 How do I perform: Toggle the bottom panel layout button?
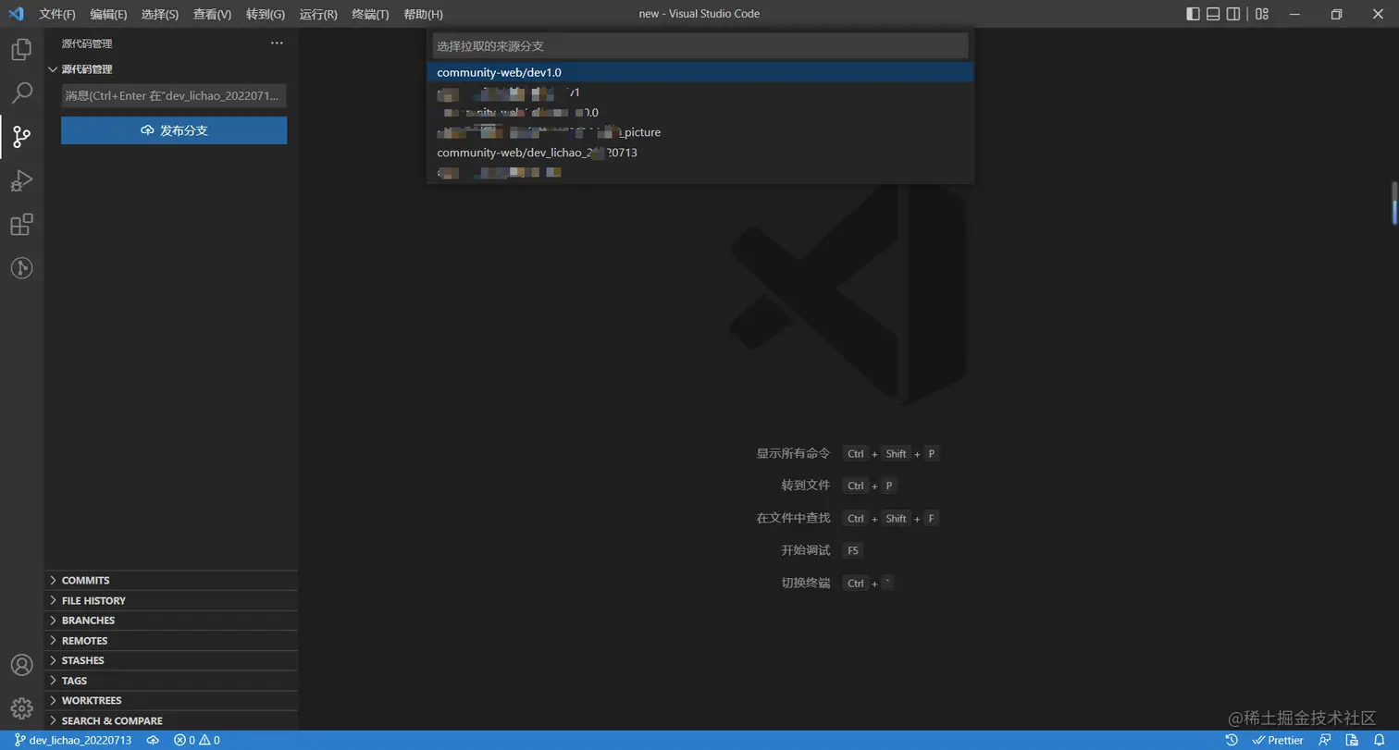coord(1213,14)
